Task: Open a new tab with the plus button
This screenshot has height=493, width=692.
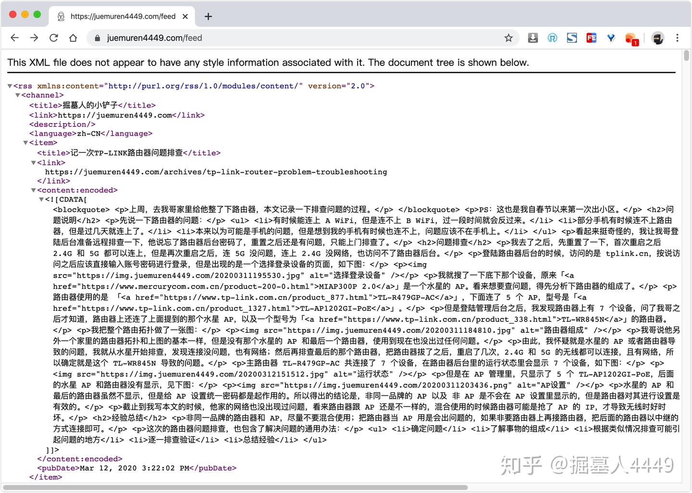Action: (208, 16)
